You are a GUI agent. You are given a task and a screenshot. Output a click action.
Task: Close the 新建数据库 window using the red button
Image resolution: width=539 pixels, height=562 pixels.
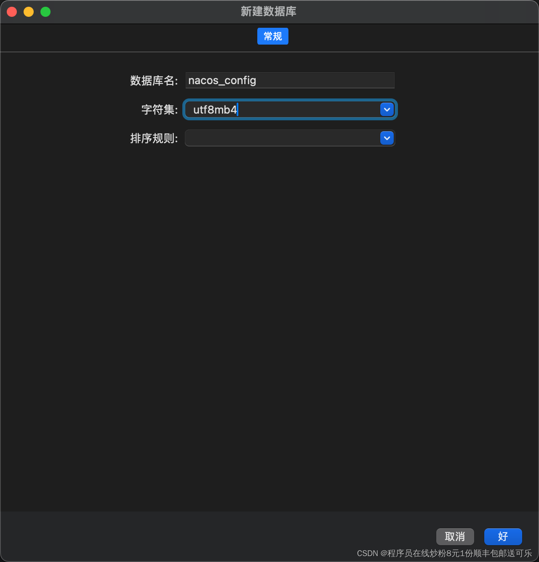[12, 12]
